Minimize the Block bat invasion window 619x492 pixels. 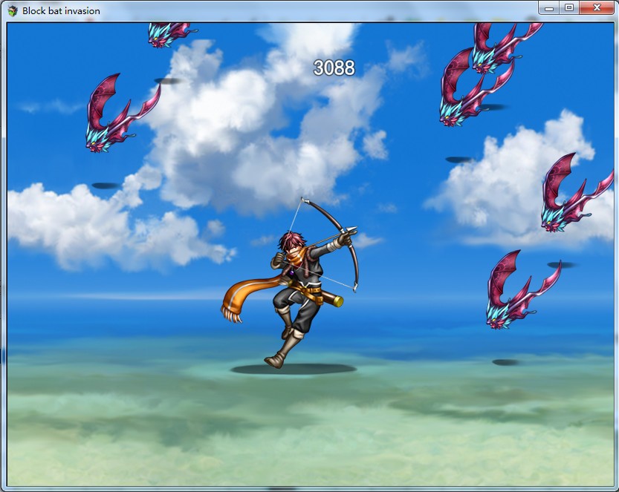(550, 8)
